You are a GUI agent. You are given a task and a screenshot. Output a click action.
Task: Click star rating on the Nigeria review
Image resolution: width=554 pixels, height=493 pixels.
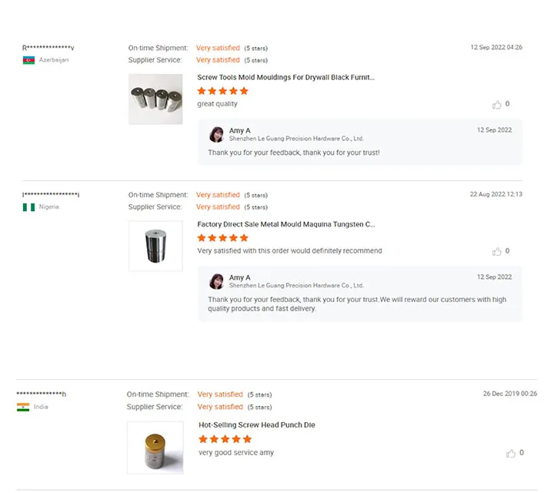coord(222,238)
